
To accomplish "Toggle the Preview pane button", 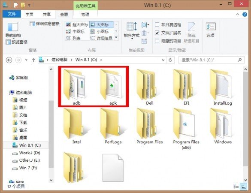I will point(16,42).
